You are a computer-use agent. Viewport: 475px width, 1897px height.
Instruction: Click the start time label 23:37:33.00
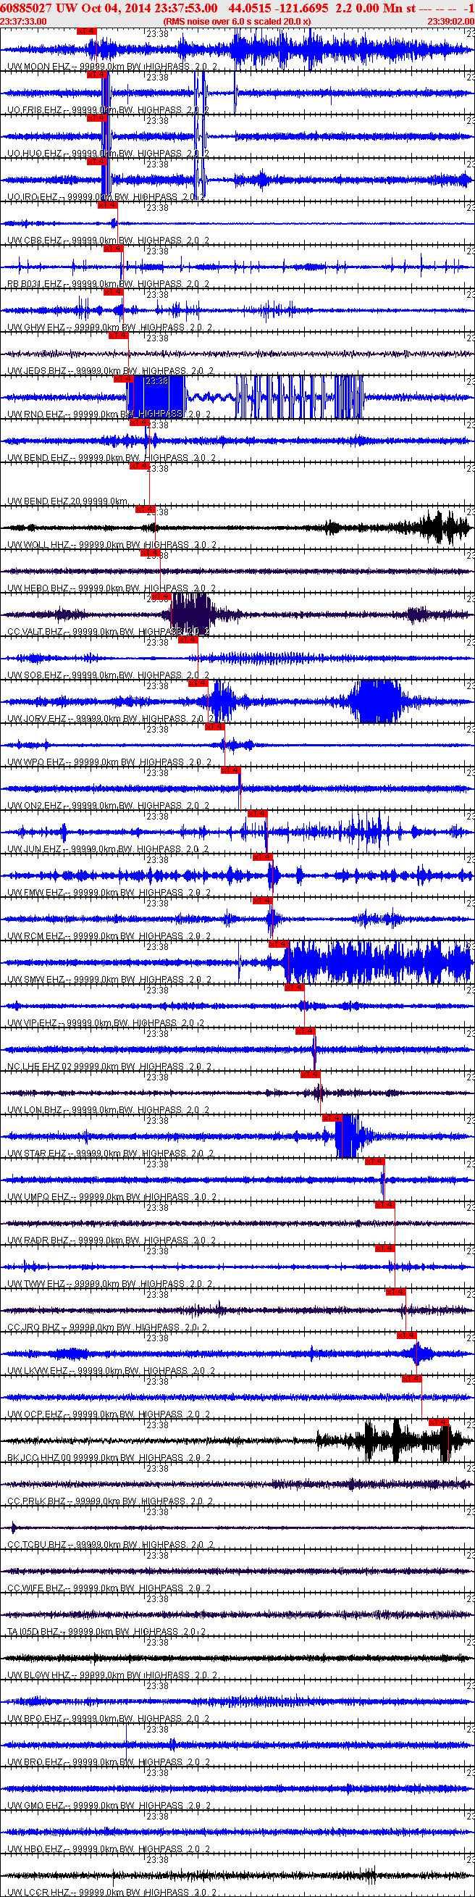coord(24,21)
